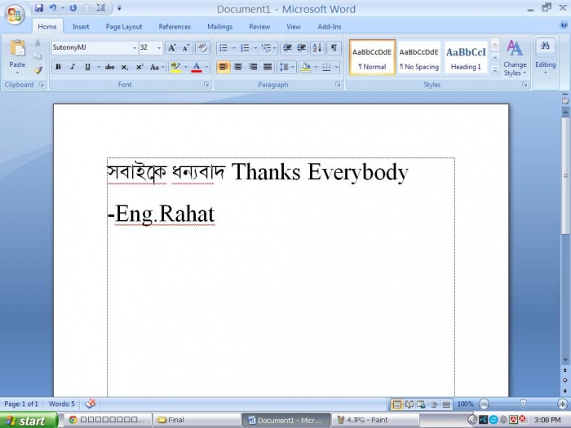This screenshot has height=428, width=571.
Task: Sort text with A-Z icon
Action: (317, 47)
